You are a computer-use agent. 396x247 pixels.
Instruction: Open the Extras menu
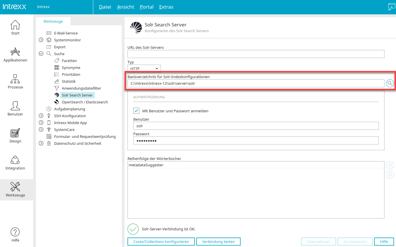click(166, 7)
